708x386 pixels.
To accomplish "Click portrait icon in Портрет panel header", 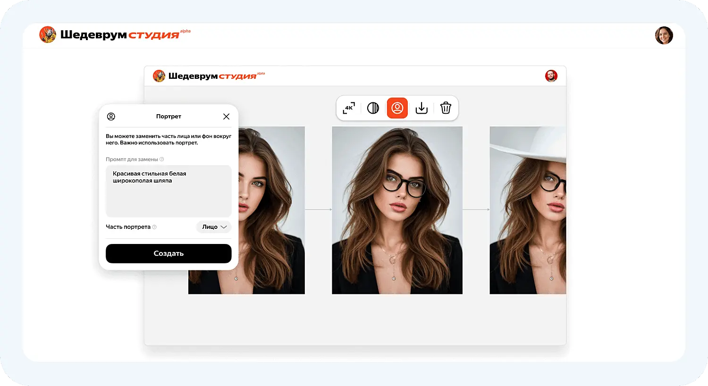I will [x=111, y=117].
